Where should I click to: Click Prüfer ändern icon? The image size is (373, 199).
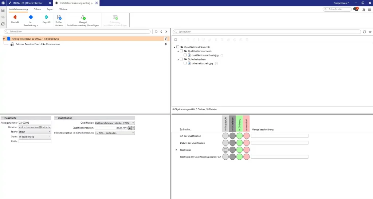pos(59,17)
